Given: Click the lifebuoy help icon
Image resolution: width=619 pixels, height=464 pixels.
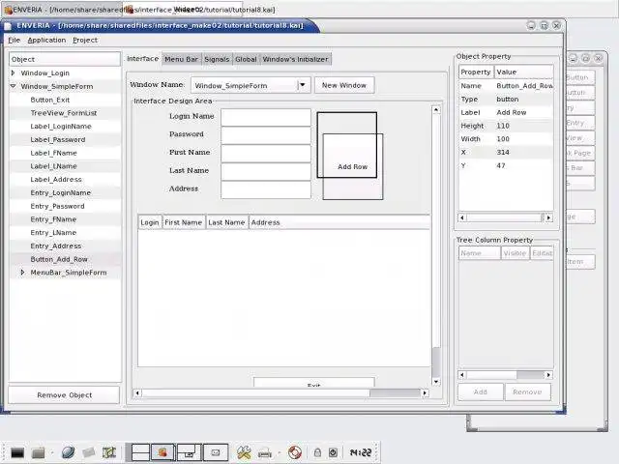Looking at the screenshot, I should tap(294, 452).
